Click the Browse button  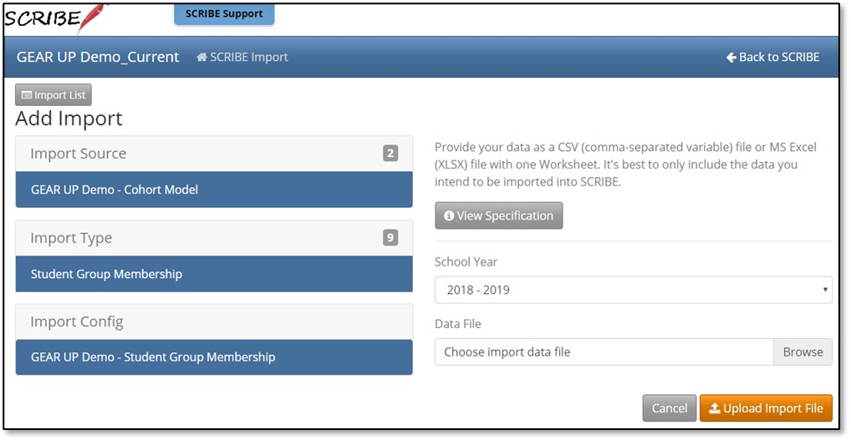[x=803, y=351]
